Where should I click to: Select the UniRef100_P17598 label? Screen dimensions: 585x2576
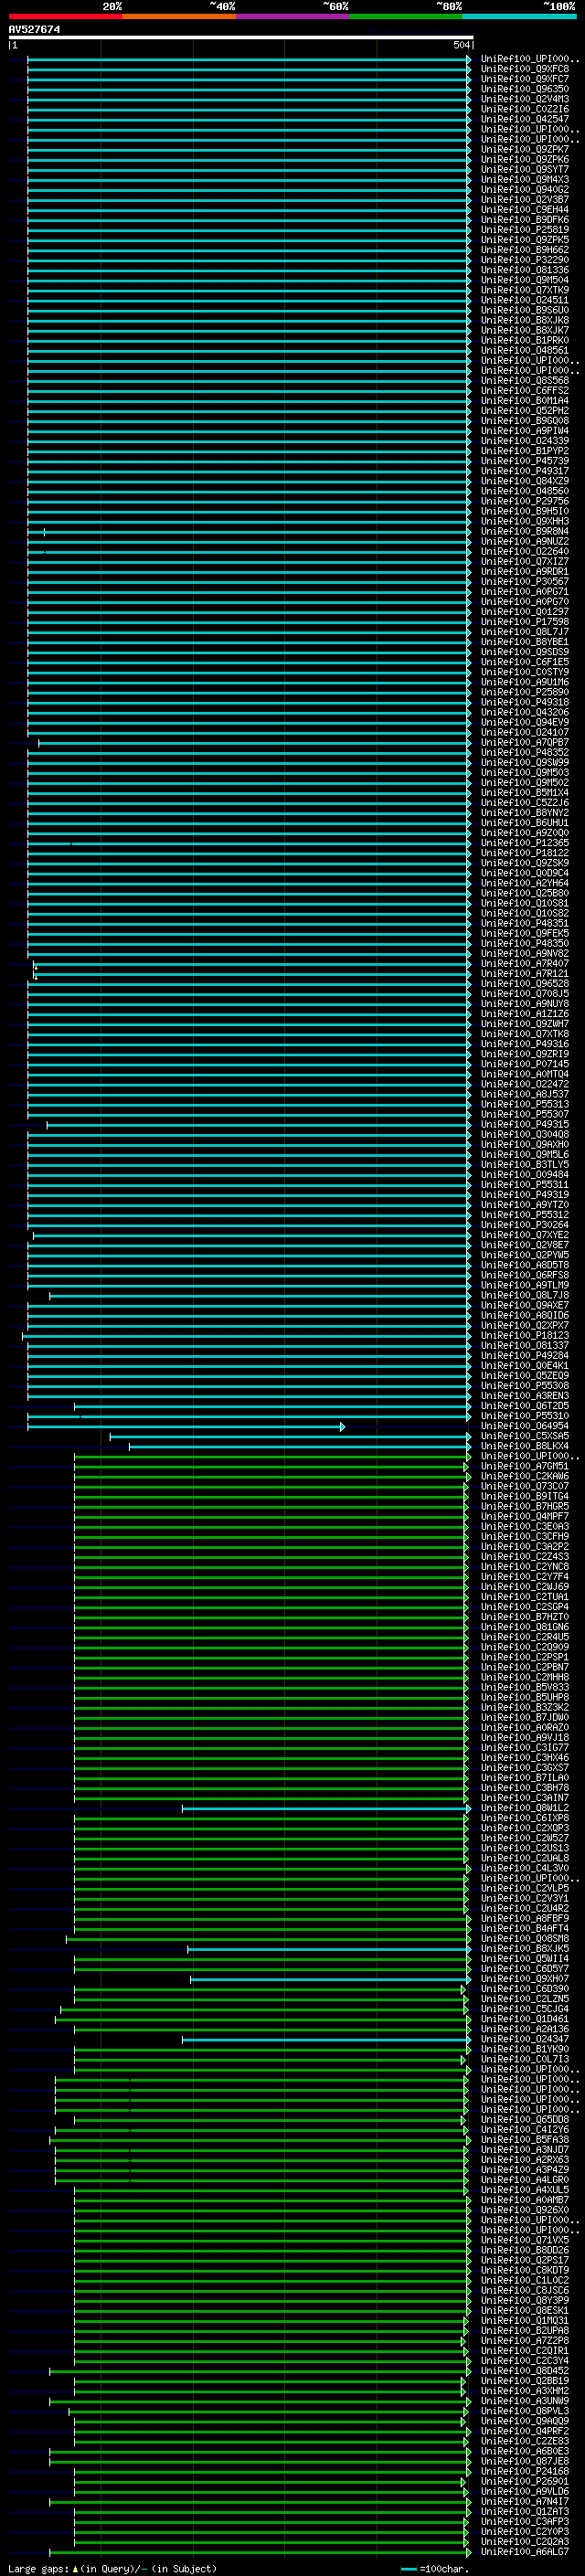[x=525, y=622]
